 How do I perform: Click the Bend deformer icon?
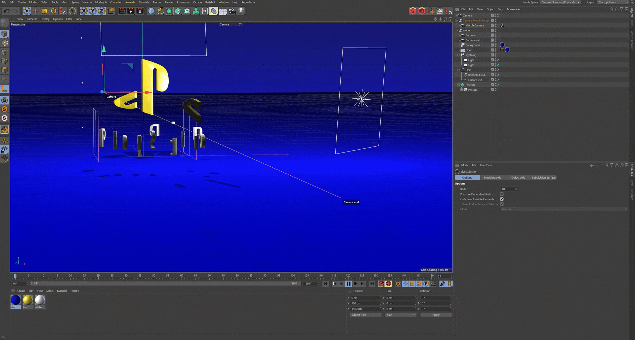coord(214,11)
